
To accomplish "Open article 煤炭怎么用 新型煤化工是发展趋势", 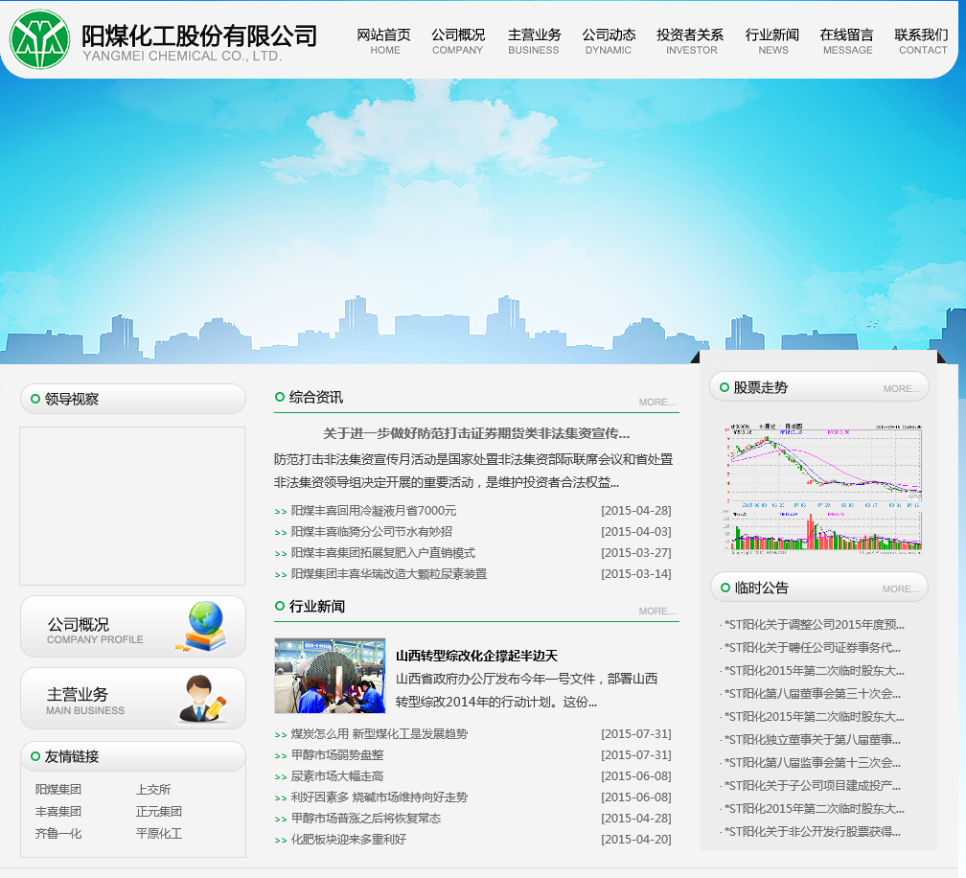I will click(x=379, y=734).
